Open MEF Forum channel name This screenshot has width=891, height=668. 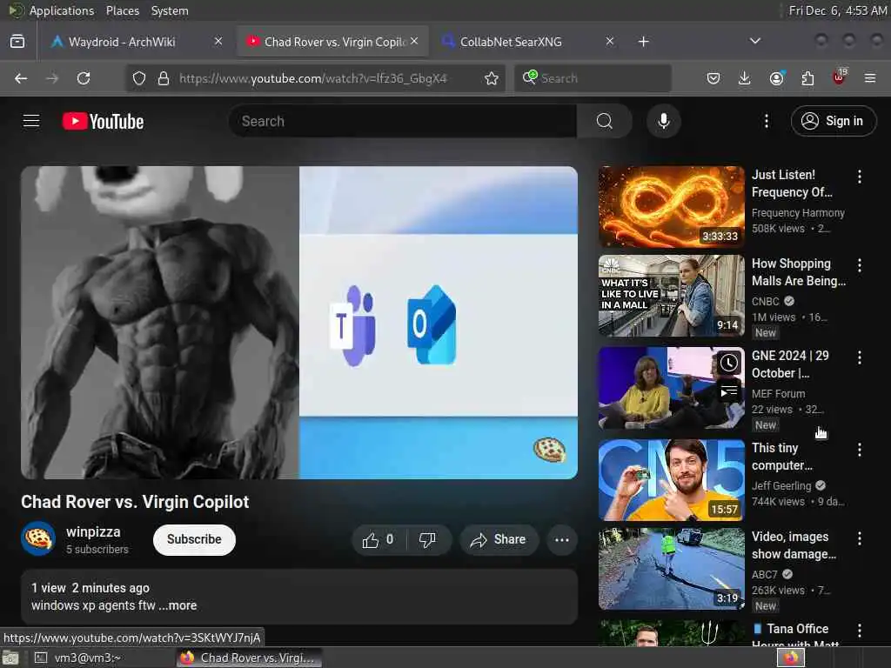coord(778,394)
